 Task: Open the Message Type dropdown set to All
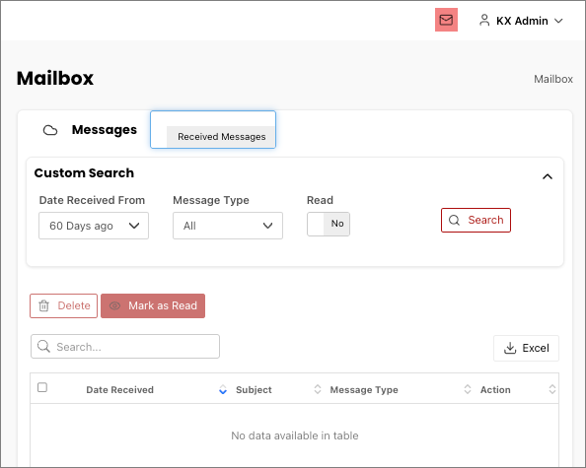point(228,226)
